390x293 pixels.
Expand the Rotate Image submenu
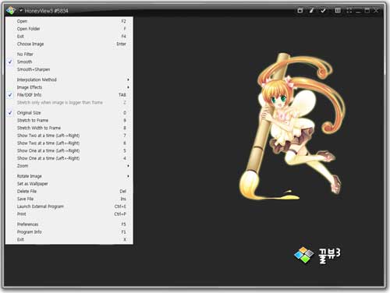(x=69, y=176)
